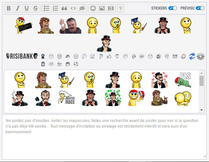This screenshot has width=209, height=162.
Task: Select the troll face Risibank category
Action: click(142, 56)
